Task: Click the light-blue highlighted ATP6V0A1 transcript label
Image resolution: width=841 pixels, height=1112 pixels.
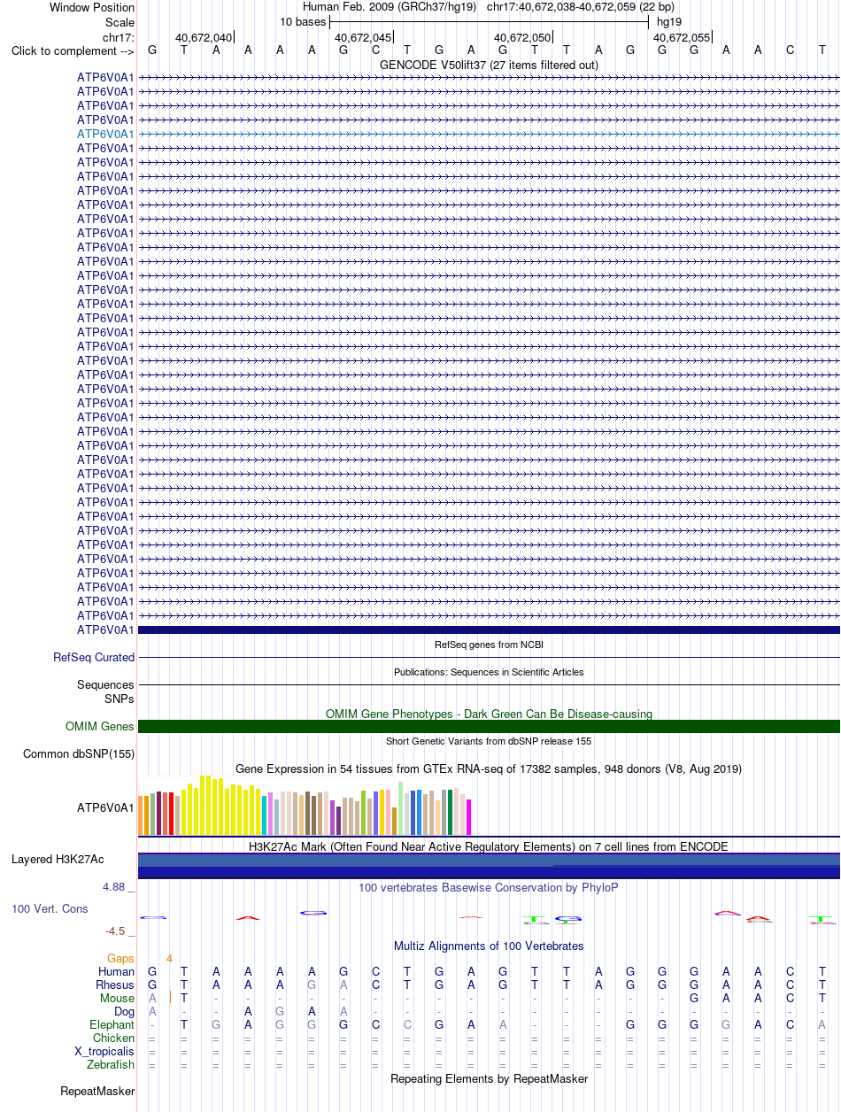Action: coord(105,134)
